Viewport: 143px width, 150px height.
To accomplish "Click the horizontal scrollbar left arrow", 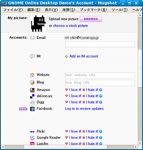I will click(x=3, y=147).
